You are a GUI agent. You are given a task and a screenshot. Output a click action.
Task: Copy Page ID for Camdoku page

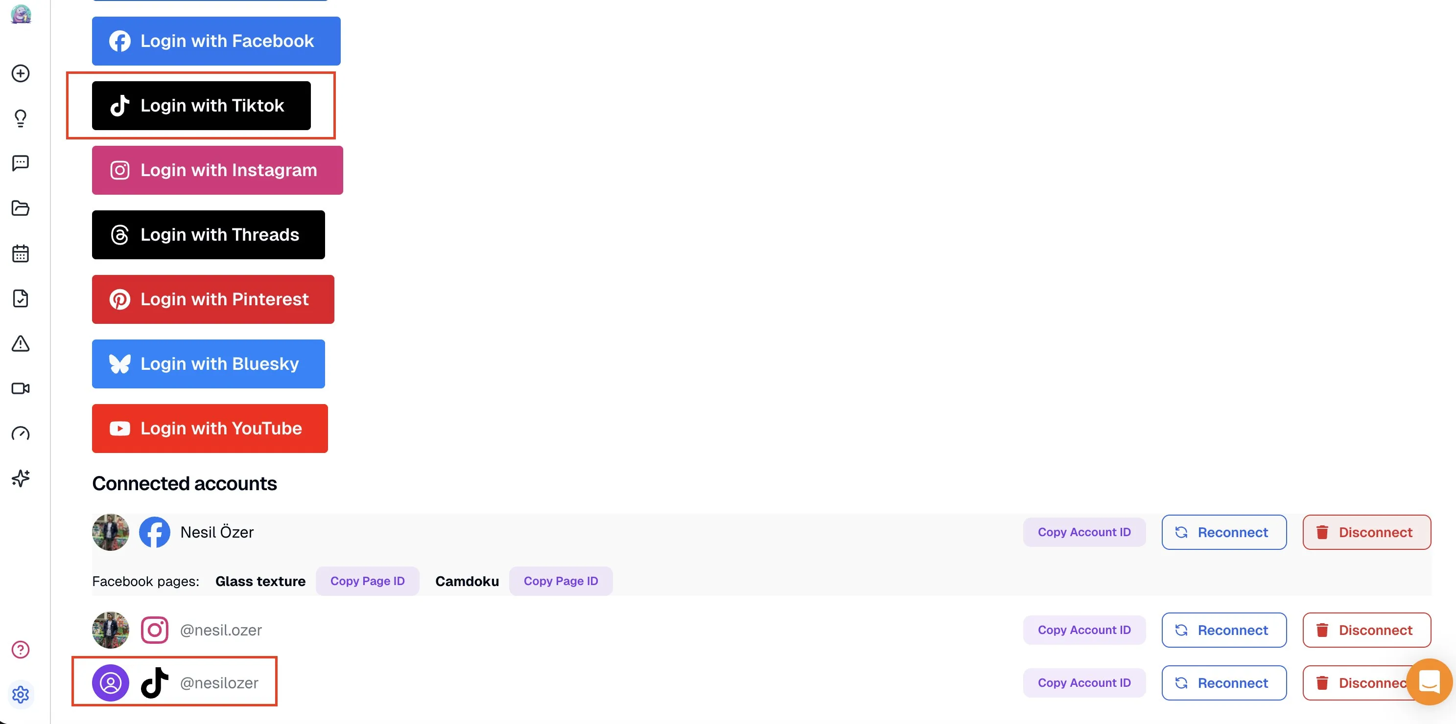click(561, 581)
